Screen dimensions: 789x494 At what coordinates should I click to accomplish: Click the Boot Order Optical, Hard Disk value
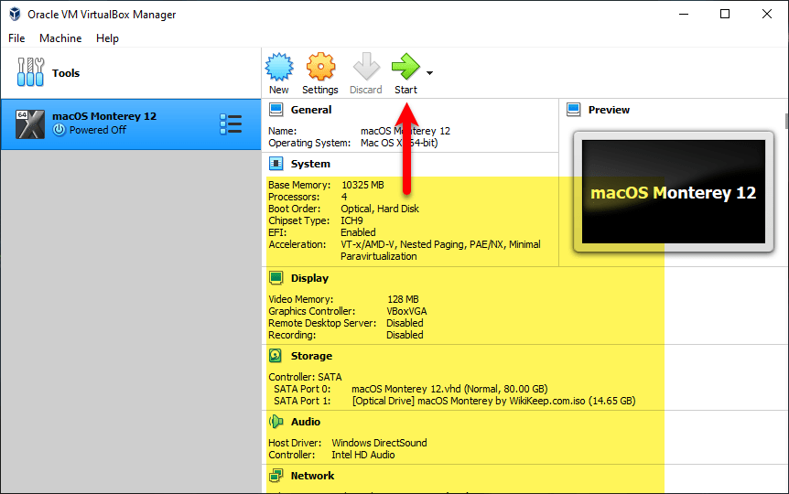click(x=380, y=209)
